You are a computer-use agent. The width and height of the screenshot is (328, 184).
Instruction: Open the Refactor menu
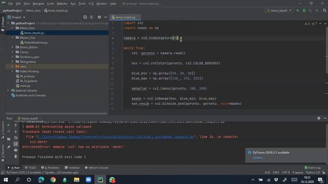62,4
